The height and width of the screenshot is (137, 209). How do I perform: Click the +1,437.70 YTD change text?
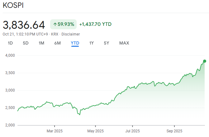coord(95,24)
